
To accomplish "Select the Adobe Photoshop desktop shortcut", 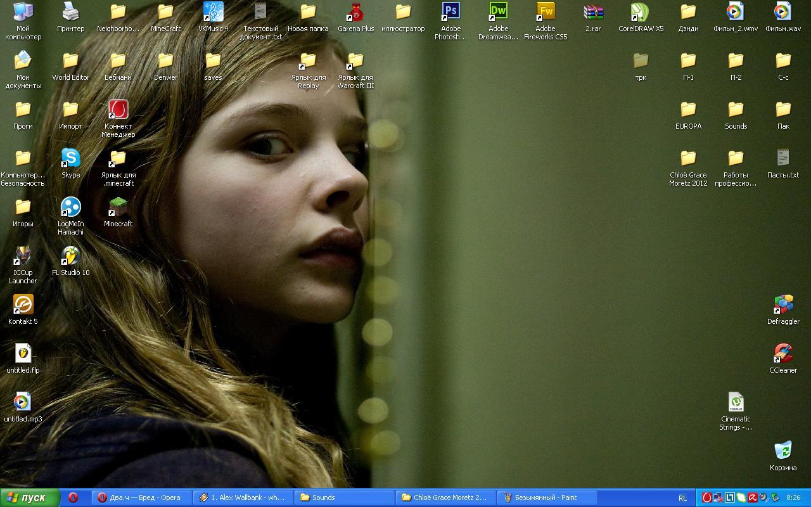I will [x=450, y=12].
